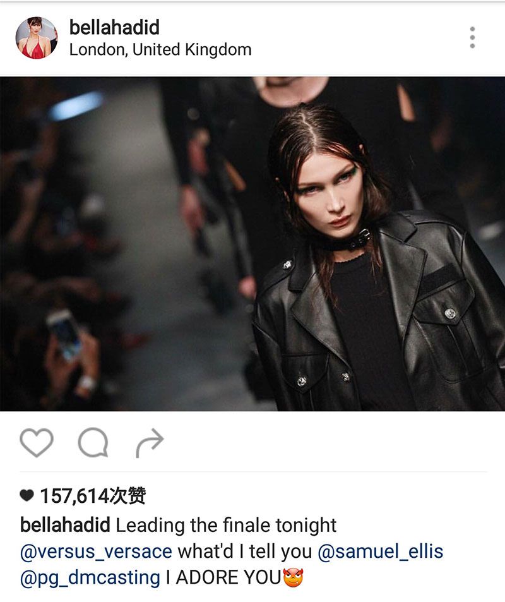
Task: Open London, United Kingdom location tag
Action: [160, 50]
